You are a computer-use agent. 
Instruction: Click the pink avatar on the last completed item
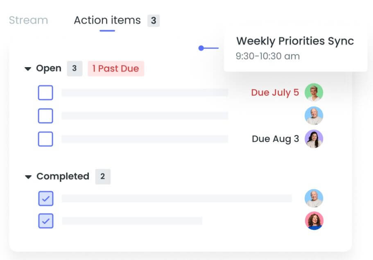pyautogui.click(x=314, y=221)
